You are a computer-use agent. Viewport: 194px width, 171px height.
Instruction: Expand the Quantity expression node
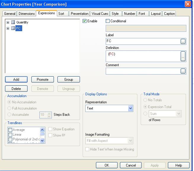point(8,22)
